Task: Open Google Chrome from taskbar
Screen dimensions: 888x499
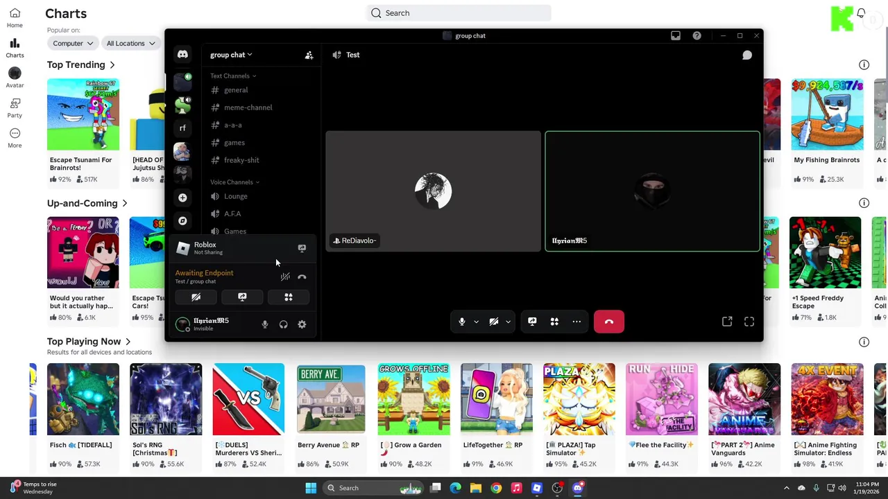Action: pos(496,488)
